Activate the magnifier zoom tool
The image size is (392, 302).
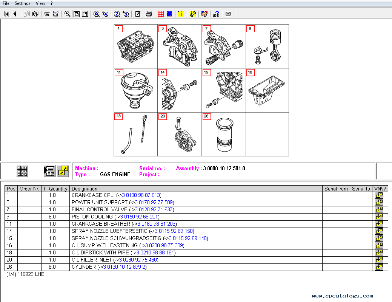67,14
